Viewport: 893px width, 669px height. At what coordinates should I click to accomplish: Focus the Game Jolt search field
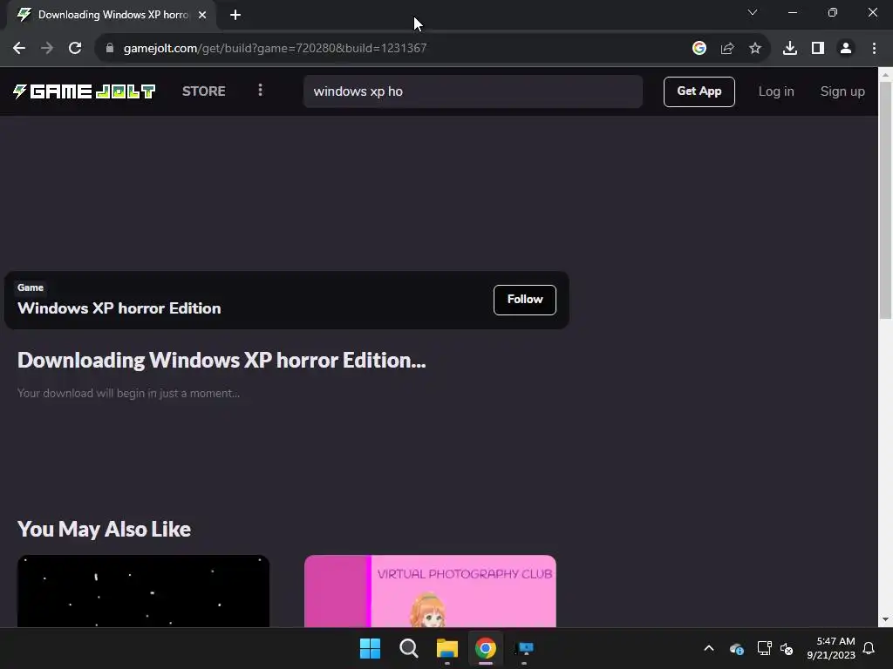click(x=473, y=91)
